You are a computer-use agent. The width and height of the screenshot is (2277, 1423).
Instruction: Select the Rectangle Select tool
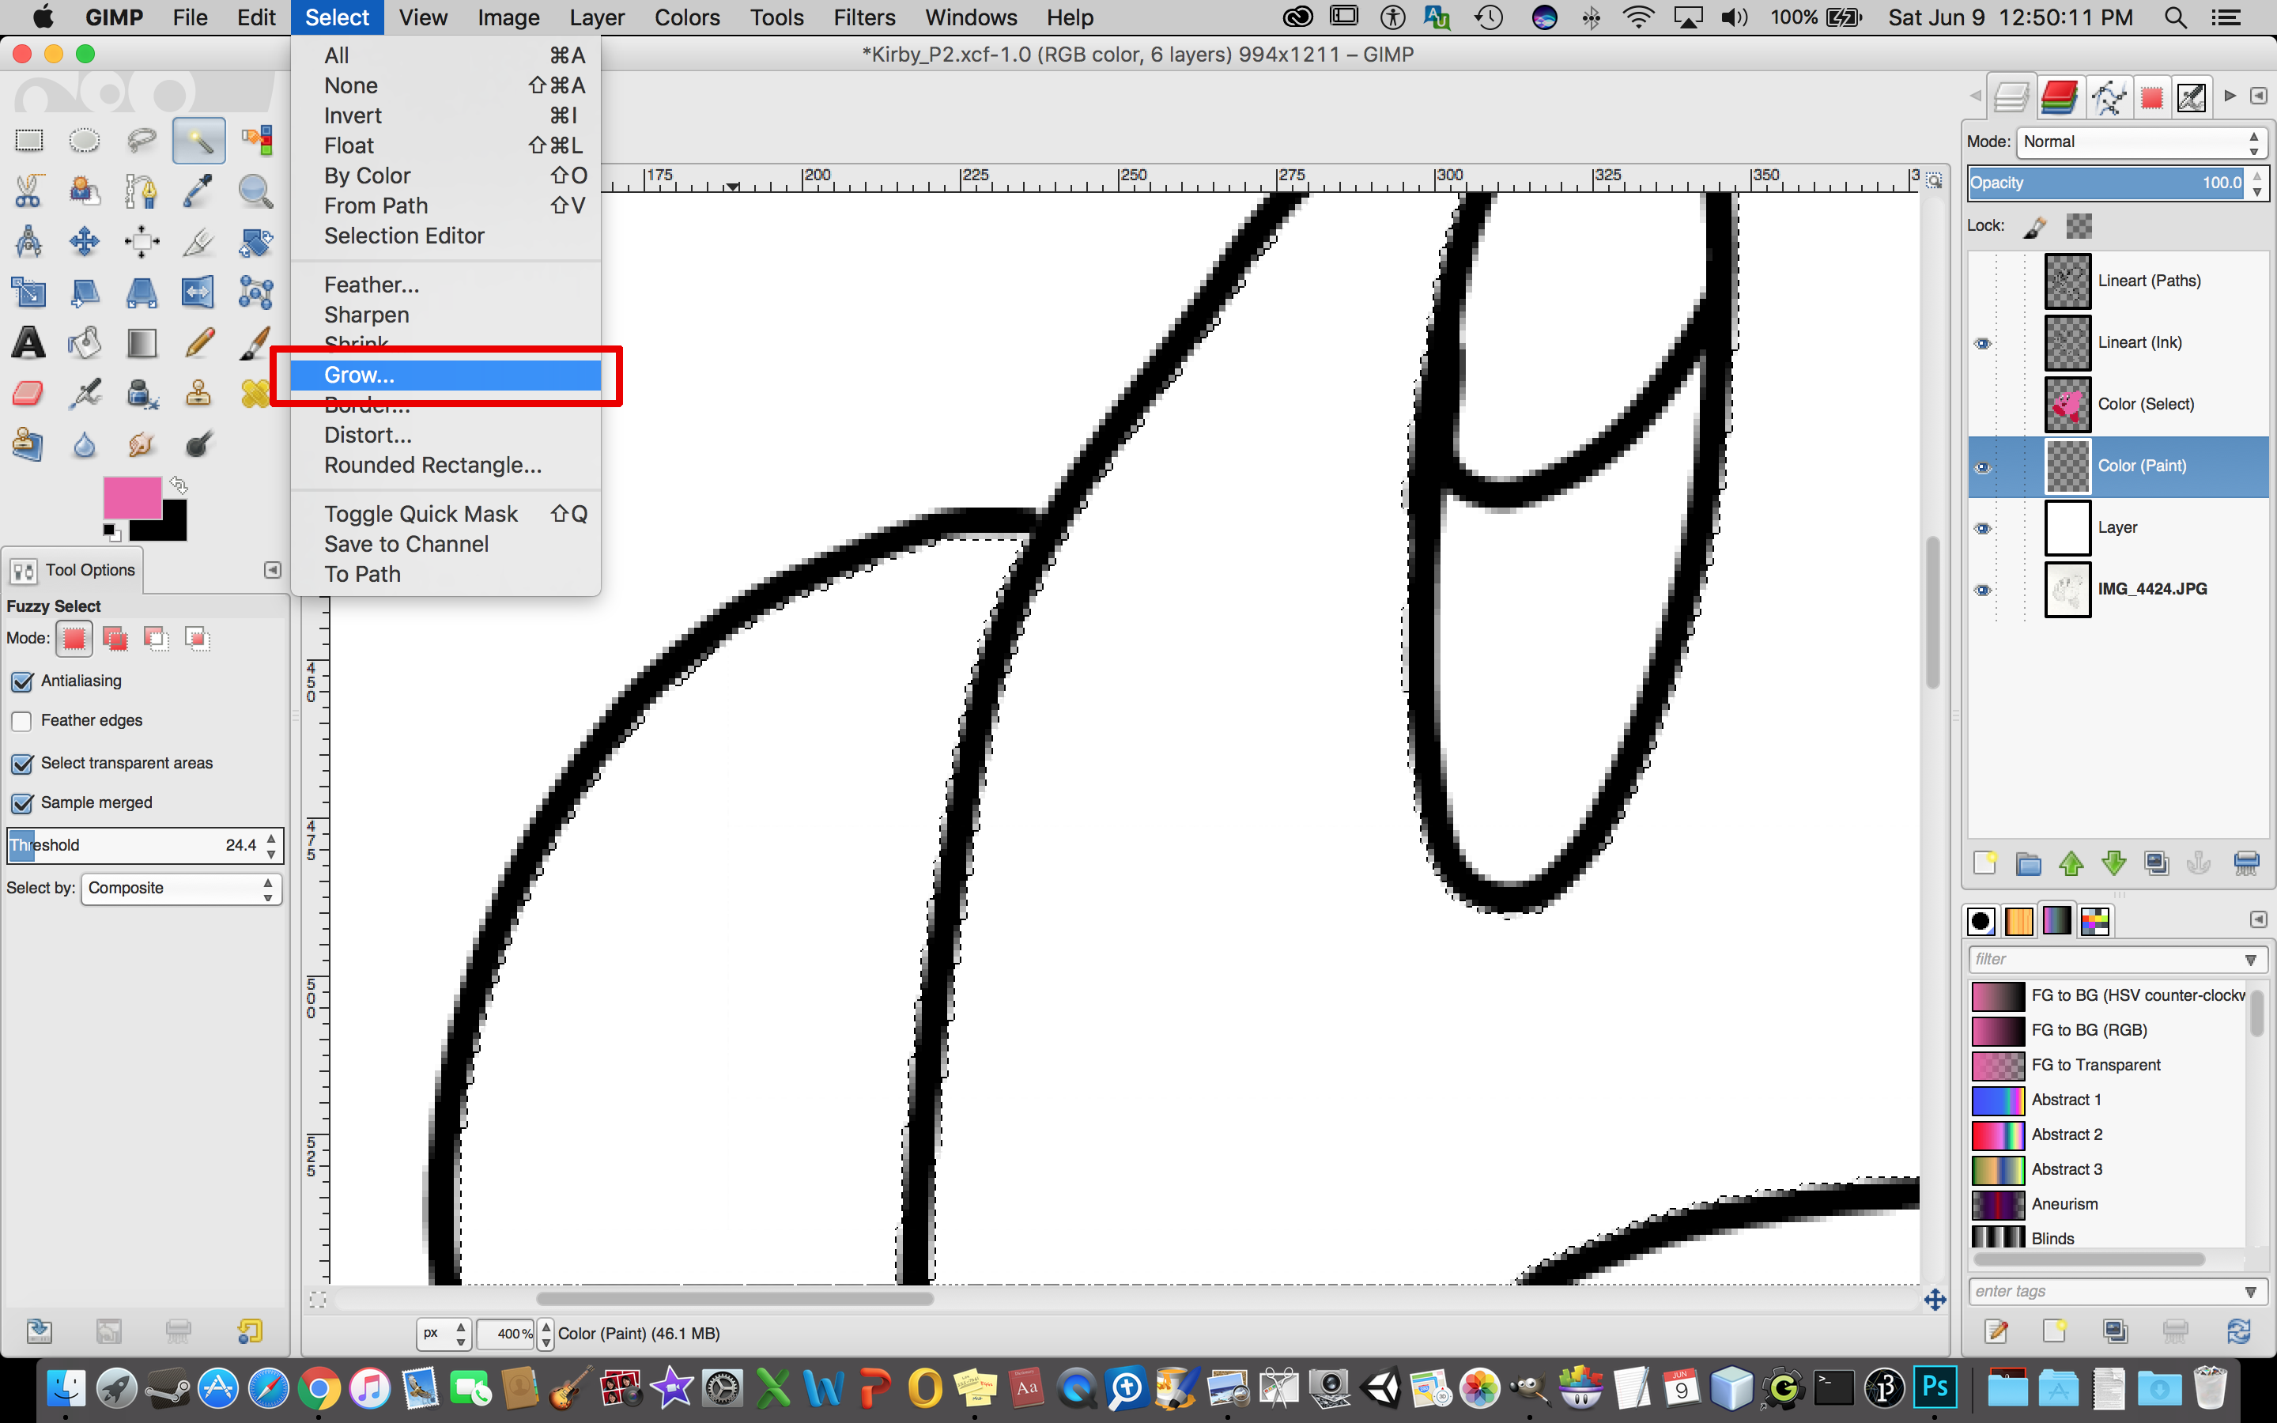29,140
